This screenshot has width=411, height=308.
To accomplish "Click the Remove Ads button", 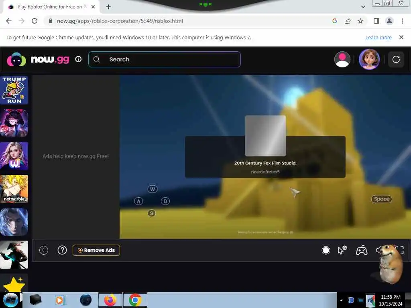I will 96,250.
